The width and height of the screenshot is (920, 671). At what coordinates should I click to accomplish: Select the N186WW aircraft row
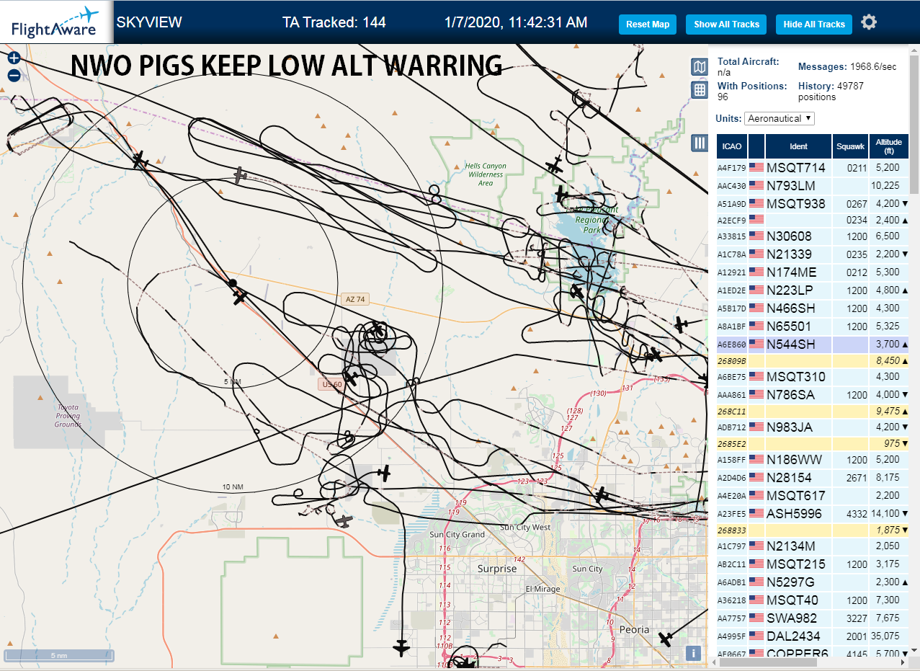813,459
